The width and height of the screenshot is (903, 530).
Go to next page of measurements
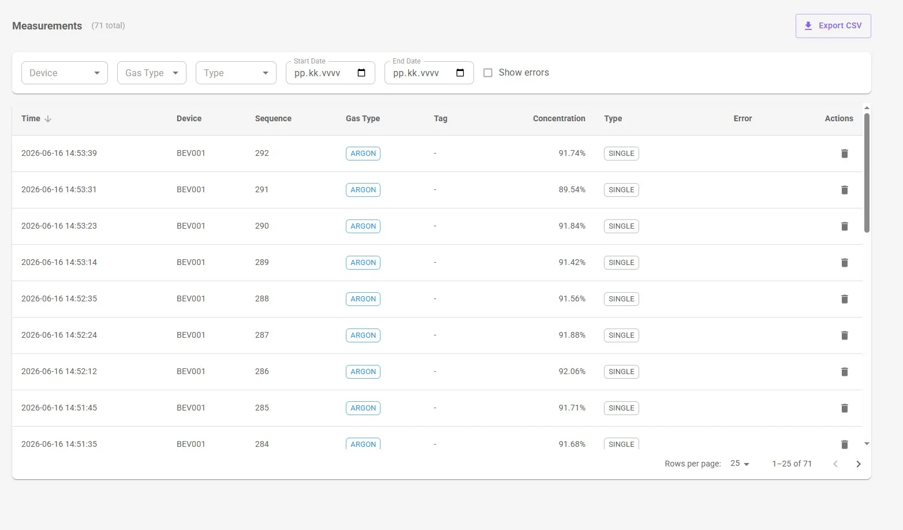[859, 464]
